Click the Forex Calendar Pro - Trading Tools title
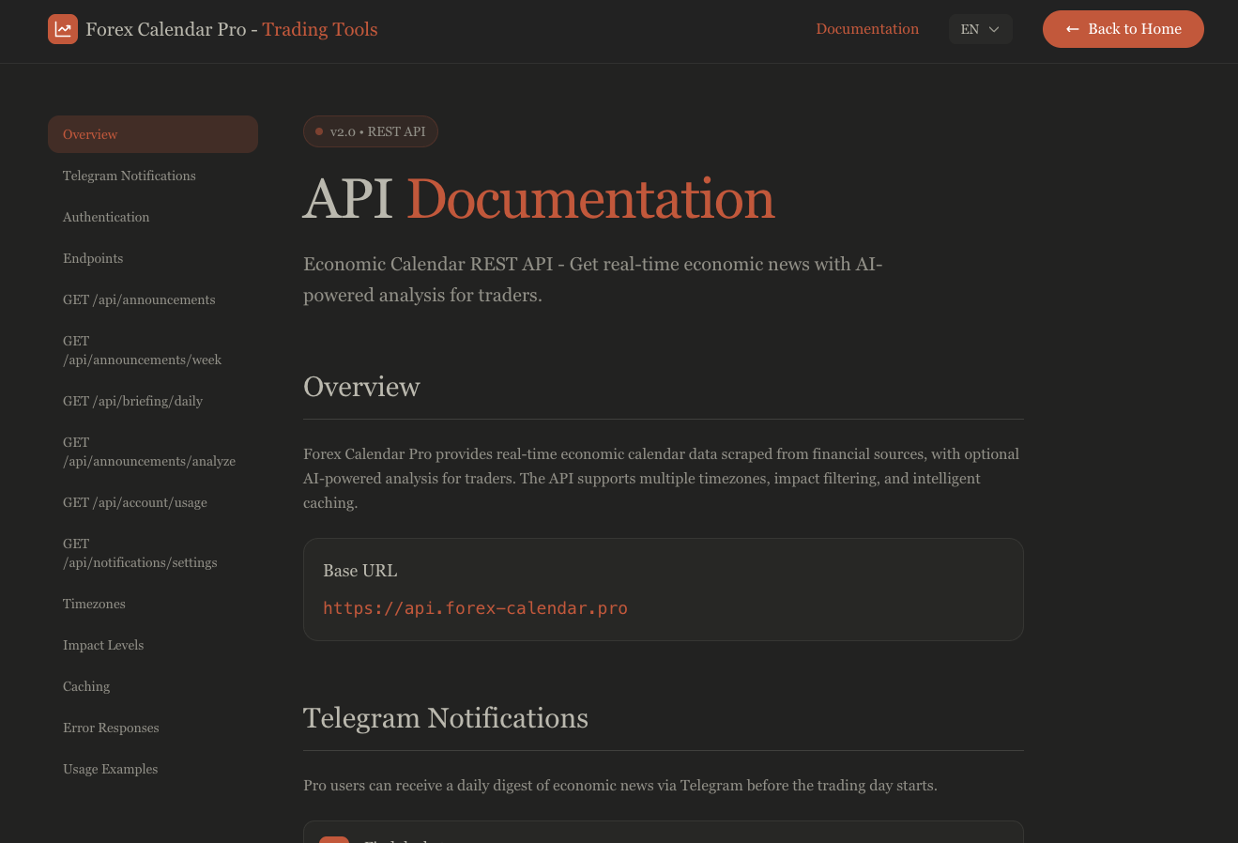The height and width of the screenshot is (843, 1238). point(232,29)
